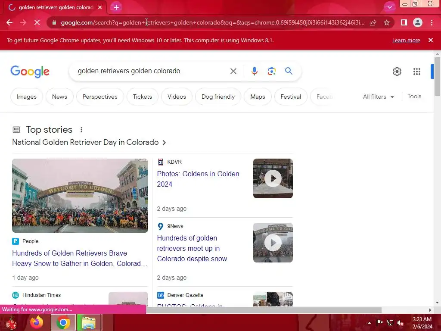441x331 pixels.
Task: Click the vertical page scrollbar thumb
Action: (437, 77)
